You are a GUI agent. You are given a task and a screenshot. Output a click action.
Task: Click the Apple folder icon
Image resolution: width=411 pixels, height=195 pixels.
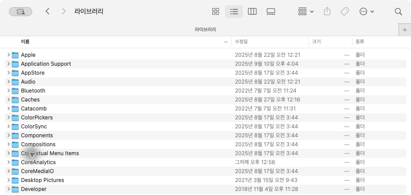(x=15, y=55)
